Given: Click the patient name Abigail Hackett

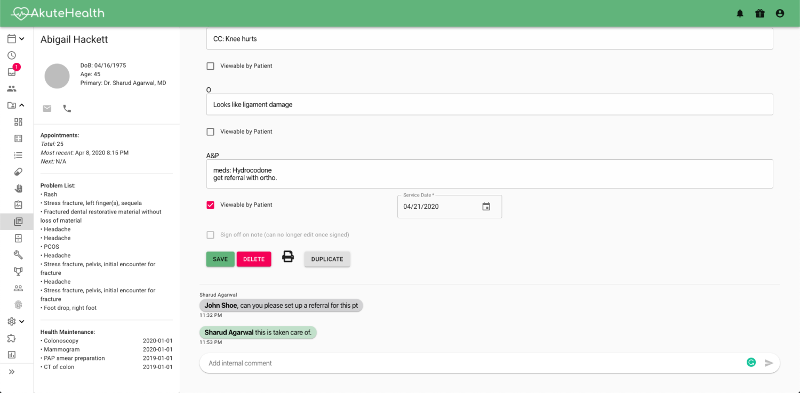Looking at the screenshot, I should point(74,39).
